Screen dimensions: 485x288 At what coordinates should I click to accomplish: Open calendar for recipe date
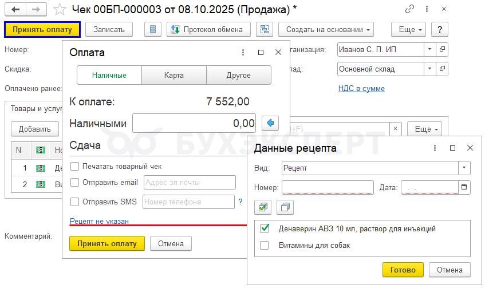(x=464, y=187)
